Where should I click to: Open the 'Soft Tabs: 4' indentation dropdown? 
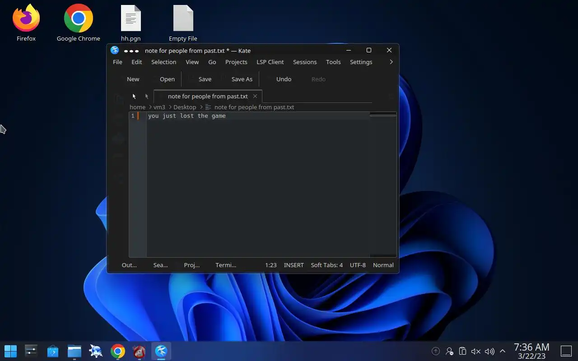click(326, 265)
